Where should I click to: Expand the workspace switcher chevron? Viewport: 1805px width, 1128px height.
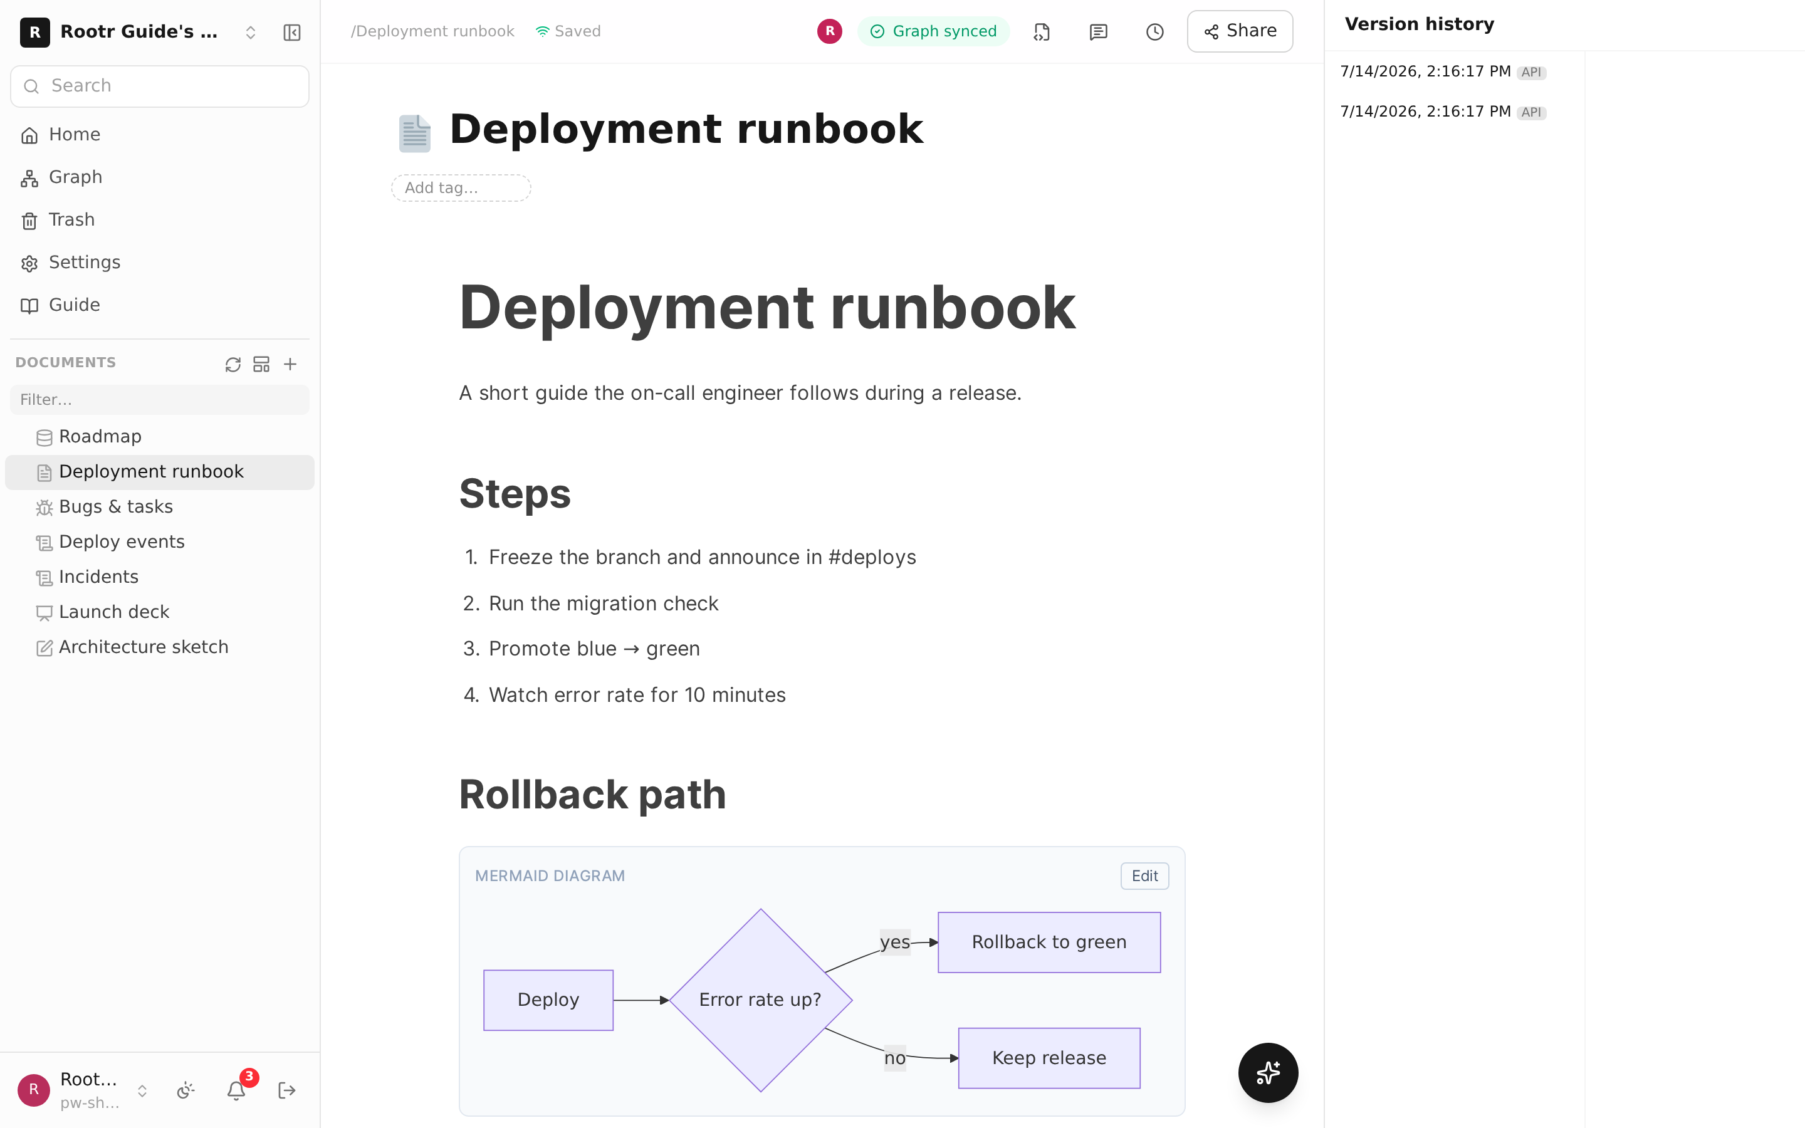point(251,32)
